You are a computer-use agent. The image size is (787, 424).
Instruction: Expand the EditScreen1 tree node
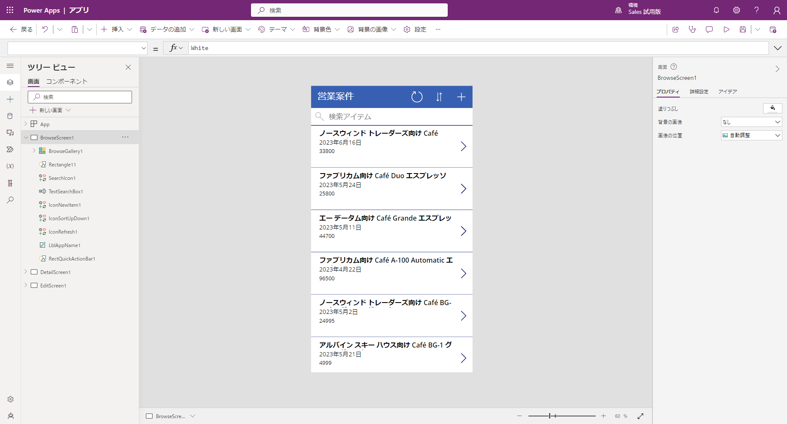(x=26, y=285)
